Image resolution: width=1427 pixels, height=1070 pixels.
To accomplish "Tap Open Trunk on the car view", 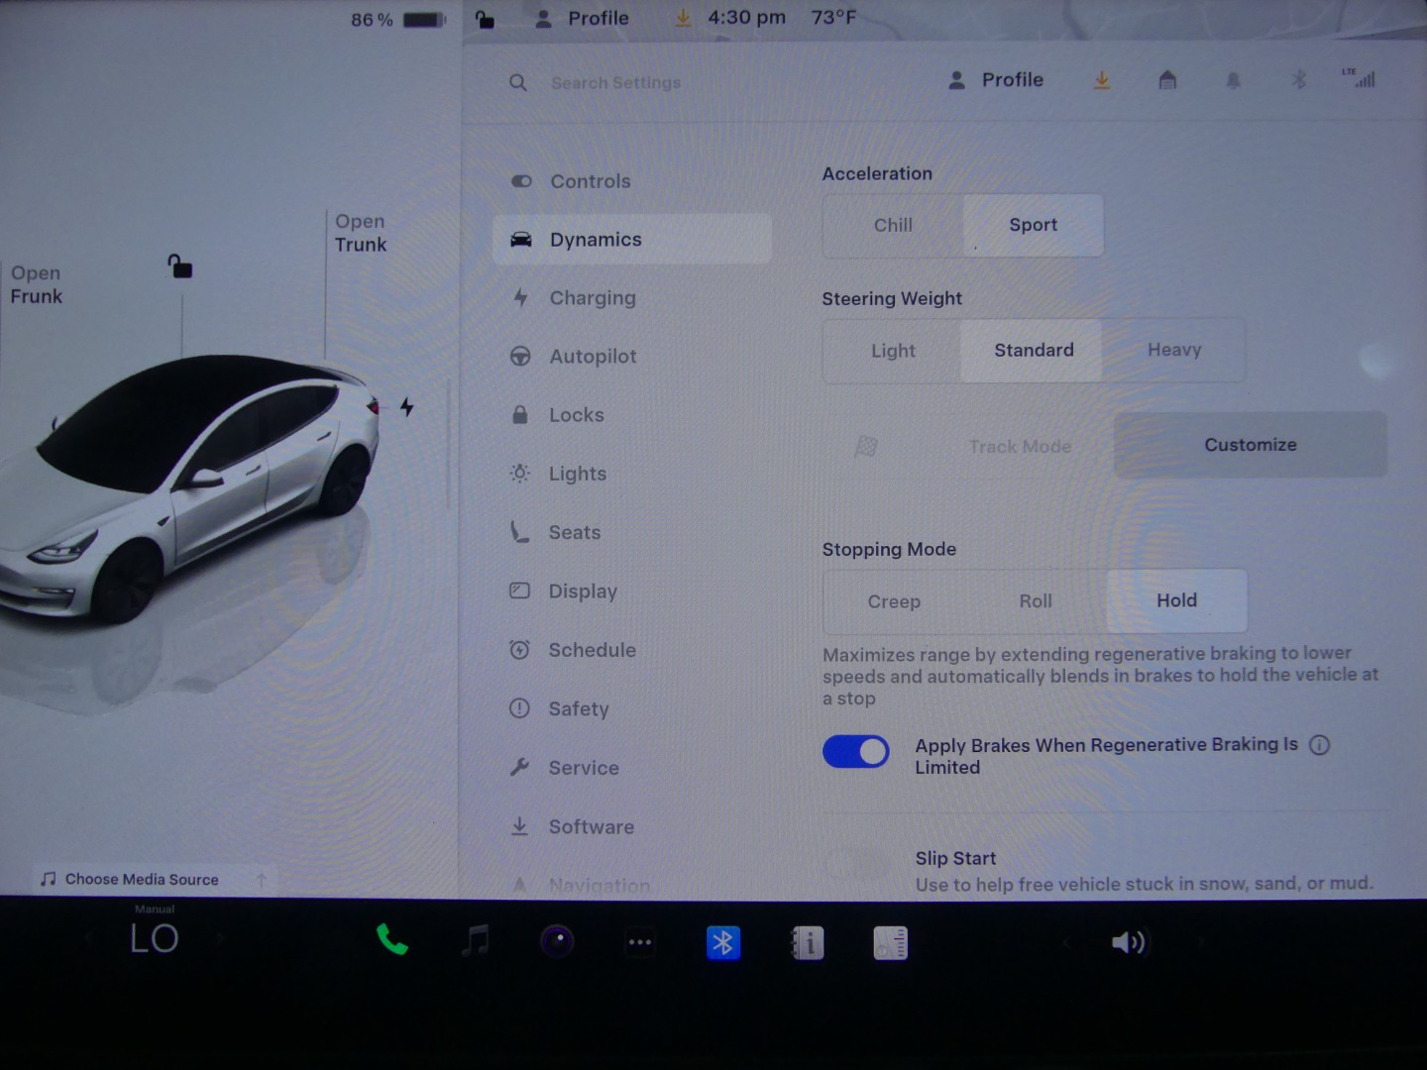I will coord(361,234).
